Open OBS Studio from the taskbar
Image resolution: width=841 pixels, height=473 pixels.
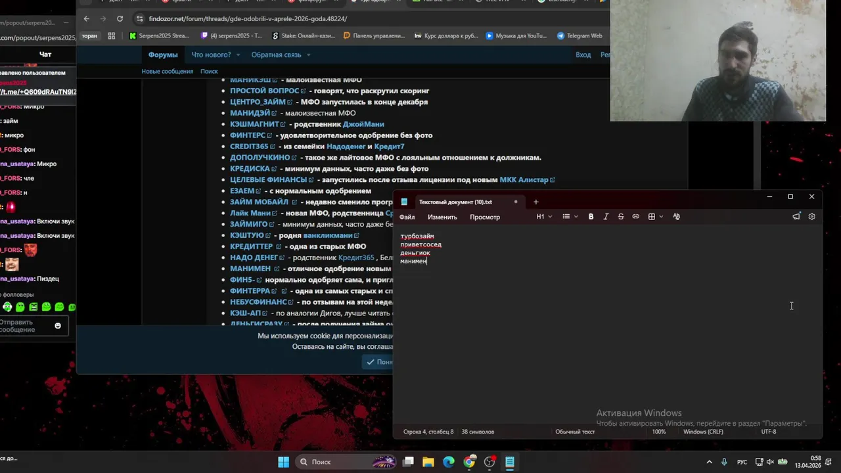click(x=489, y=462)
